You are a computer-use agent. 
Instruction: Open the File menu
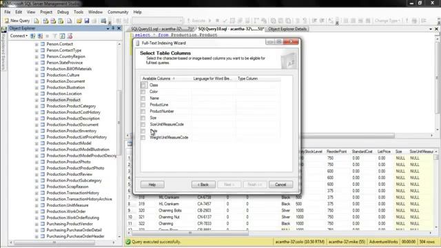8,12
